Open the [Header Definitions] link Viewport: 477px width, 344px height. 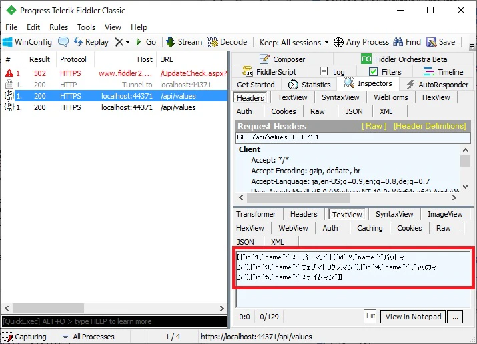[x=430, y=126]
